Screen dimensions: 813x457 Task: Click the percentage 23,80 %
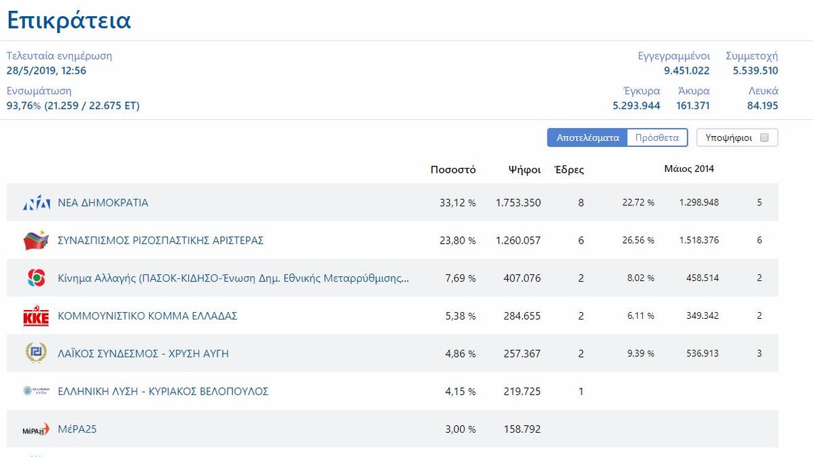457,240
